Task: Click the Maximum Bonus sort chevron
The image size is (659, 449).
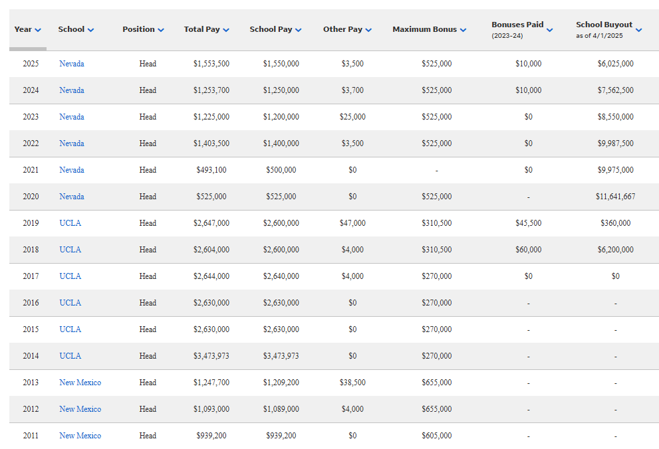Action: click(463, 30)
